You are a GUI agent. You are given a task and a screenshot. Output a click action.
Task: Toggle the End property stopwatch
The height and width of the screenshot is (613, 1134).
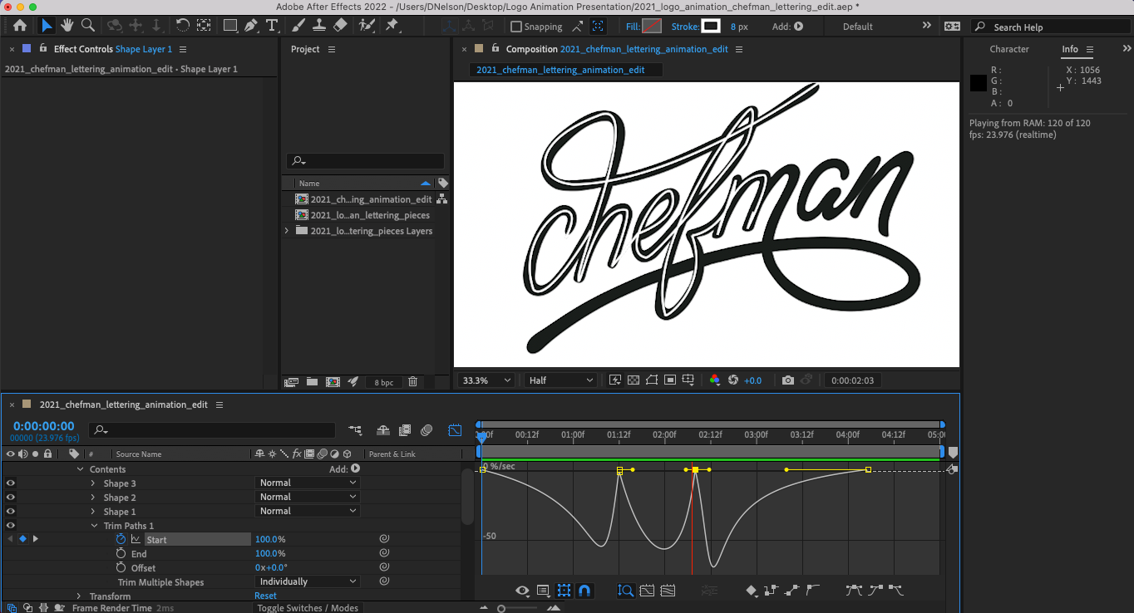121,553
